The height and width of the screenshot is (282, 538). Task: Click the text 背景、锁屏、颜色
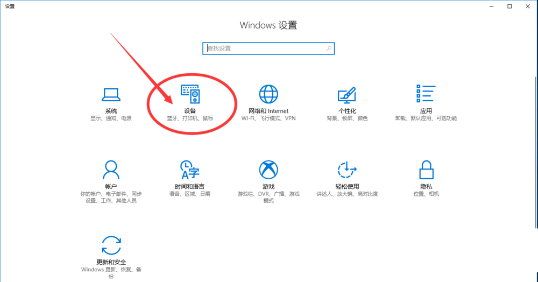pyautogui.click(x=347, y=118)
